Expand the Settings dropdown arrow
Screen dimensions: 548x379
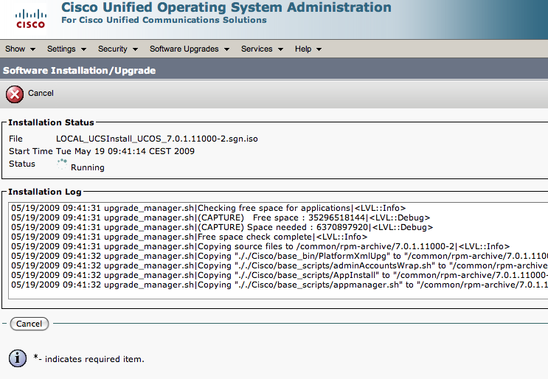(x=83, y=49)
